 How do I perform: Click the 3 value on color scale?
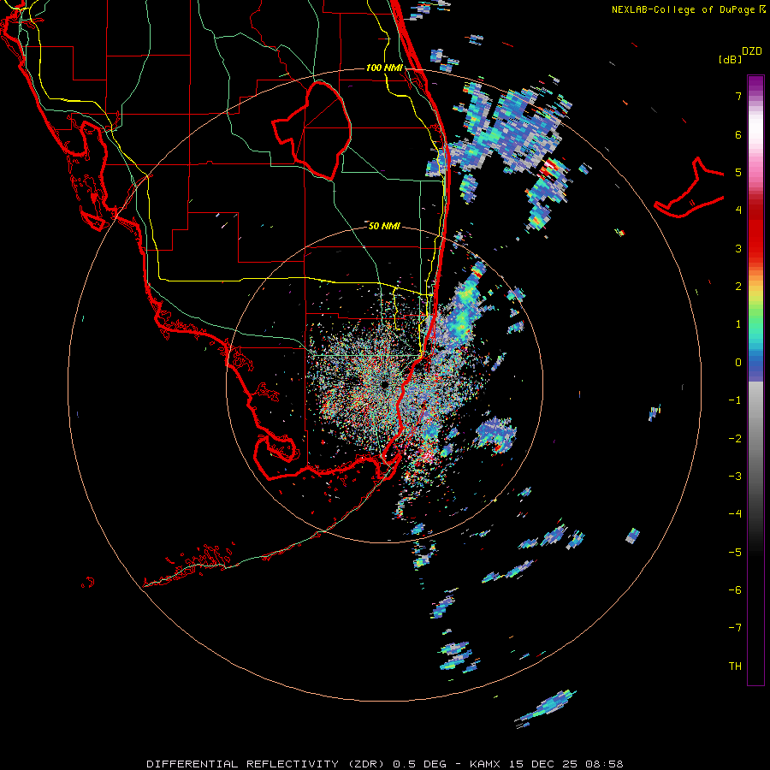[738, 248]
